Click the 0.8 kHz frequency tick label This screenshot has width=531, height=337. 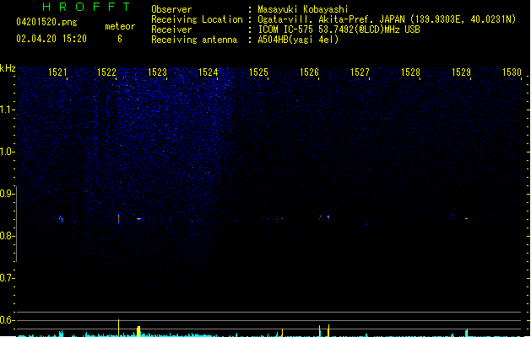(7, 236)
